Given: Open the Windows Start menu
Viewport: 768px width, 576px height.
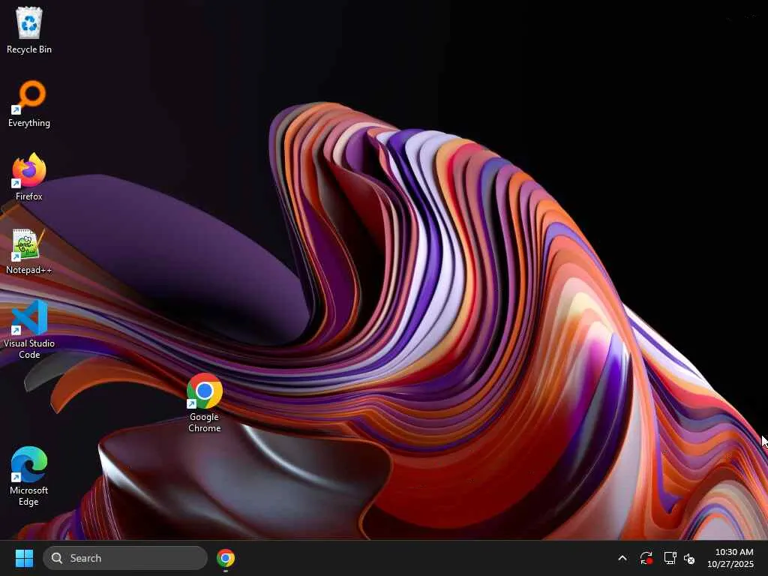Looking at the screenshot, I should pyautogui.click(x=24, y=558).
